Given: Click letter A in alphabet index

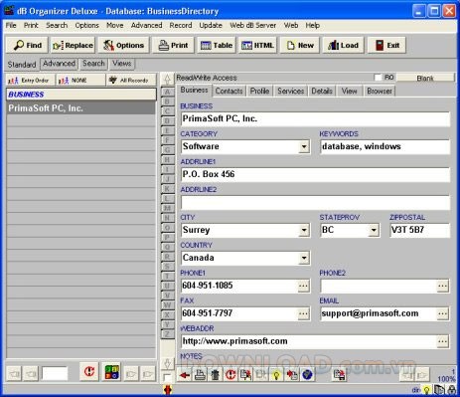Looking at the screenshot, I should tap(168, 92).
